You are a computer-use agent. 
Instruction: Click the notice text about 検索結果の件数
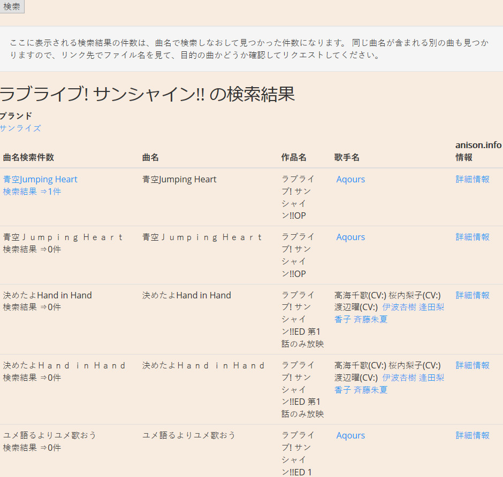249,49
